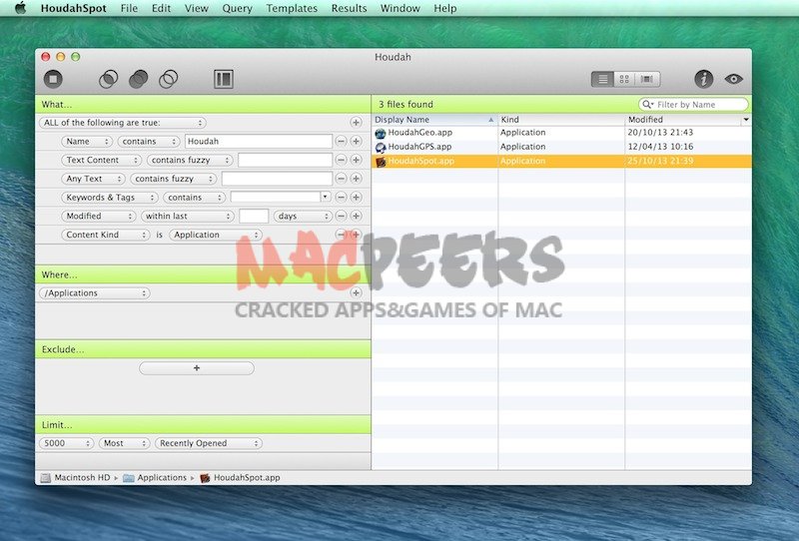Click HoudahSpot.app in path bar
This screenshot has height=541, width=799.
(x=240, y=478)
